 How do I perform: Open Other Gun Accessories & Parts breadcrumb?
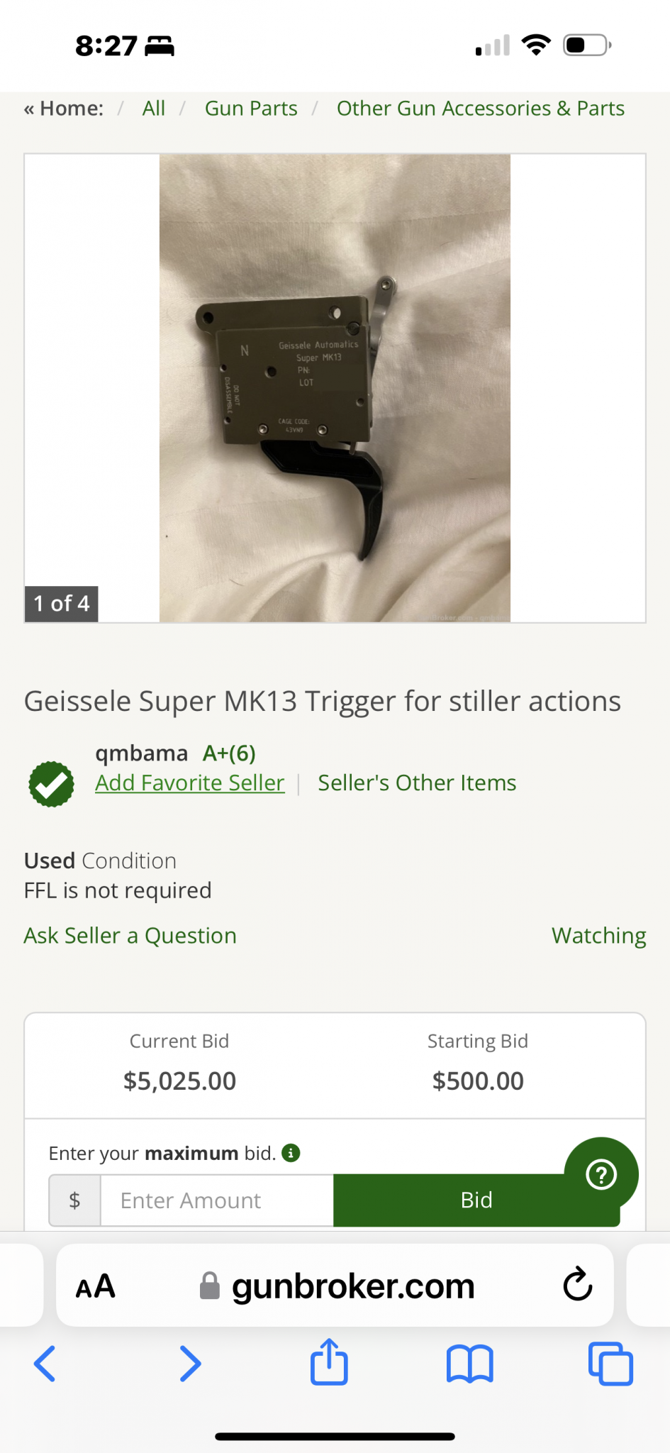pos(481,109)
